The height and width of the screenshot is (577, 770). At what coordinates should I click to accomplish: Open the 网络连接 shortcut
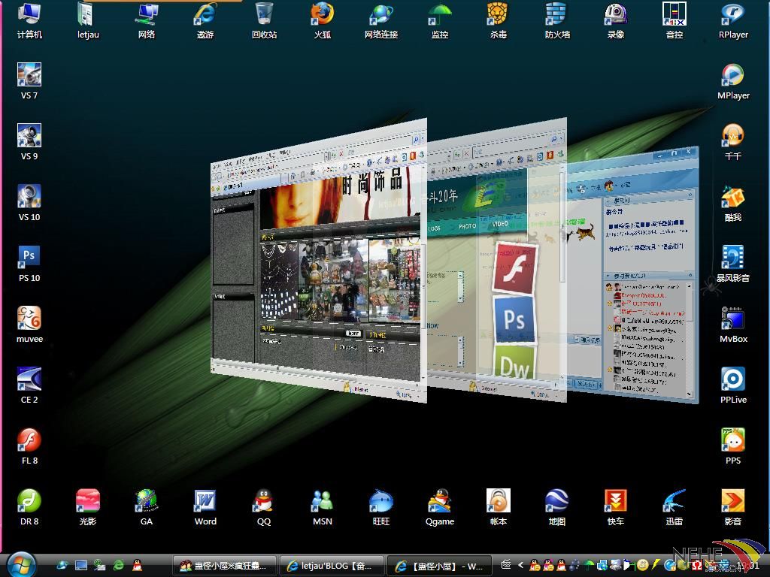[x=381, y=20]
